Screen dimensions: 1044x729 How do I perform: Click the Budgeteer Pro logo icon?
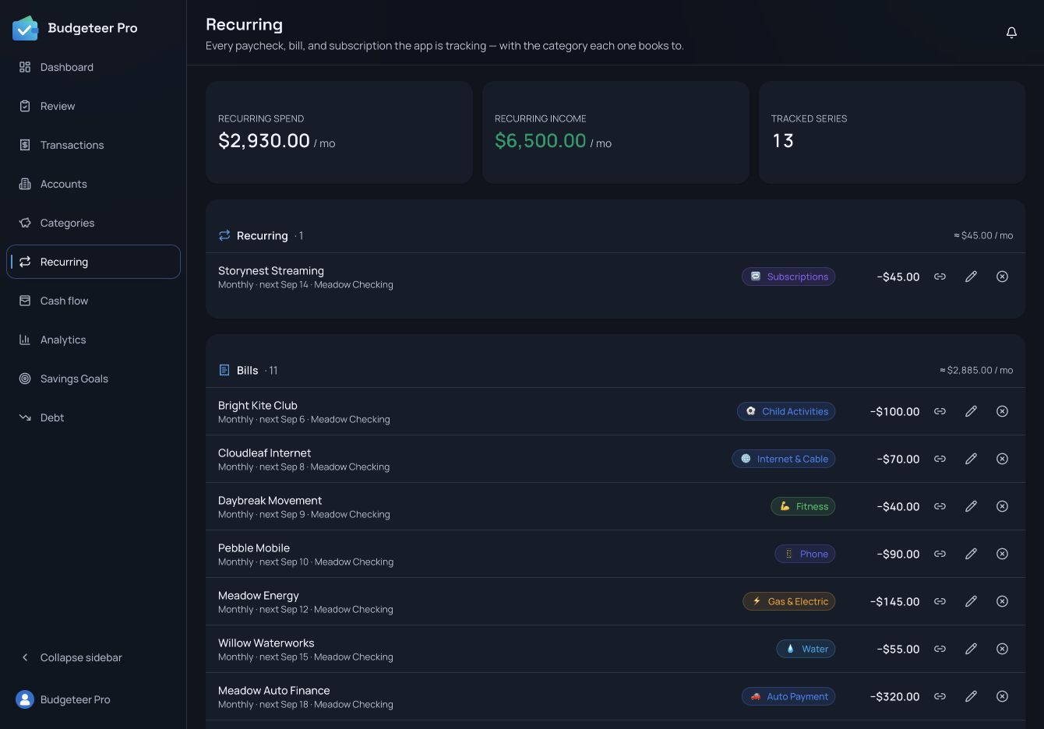tap(25, 28)
